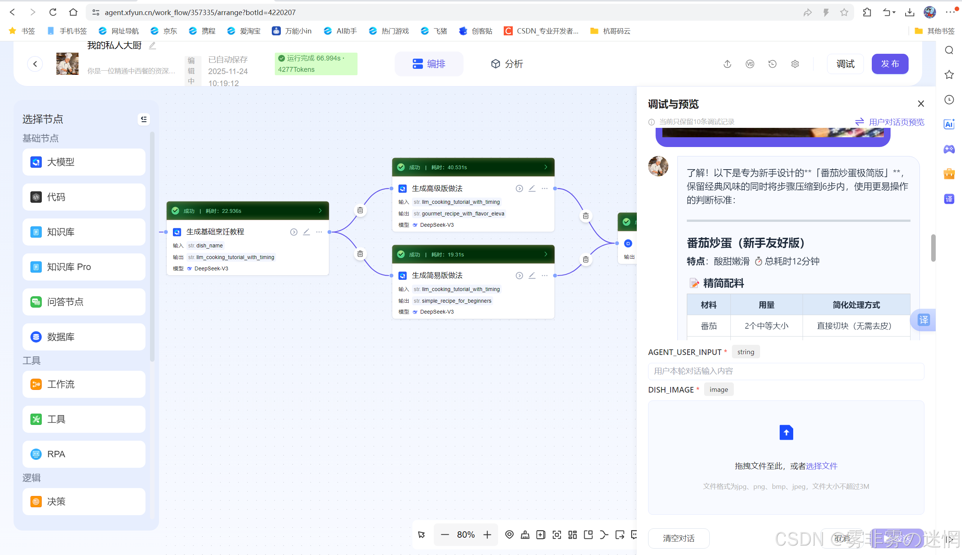Viewport: 962px width, 555px height.
Task: Run the 生成基础烹饪教程 node alone
Action: click(294, 232)
